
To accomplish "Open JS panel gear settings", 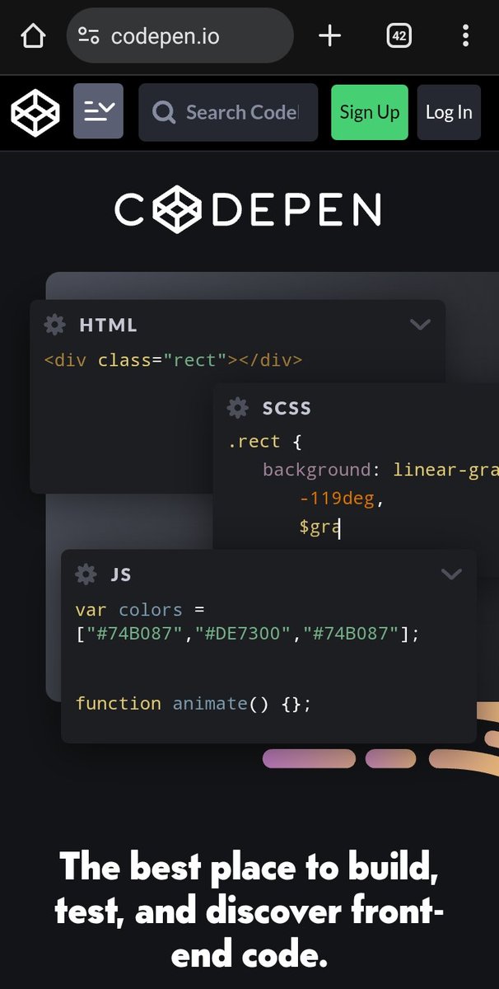I will coord(86,574).
